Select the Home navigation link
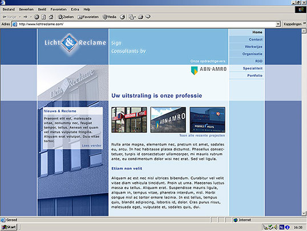 tap(257, 32)
